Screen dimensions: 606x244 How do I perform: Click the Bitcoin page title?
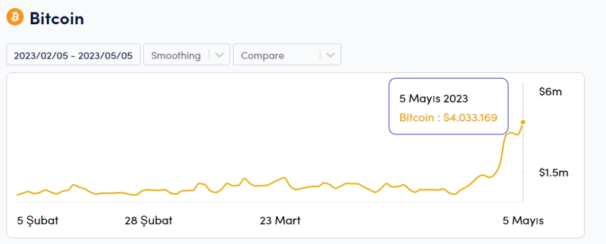57,18
